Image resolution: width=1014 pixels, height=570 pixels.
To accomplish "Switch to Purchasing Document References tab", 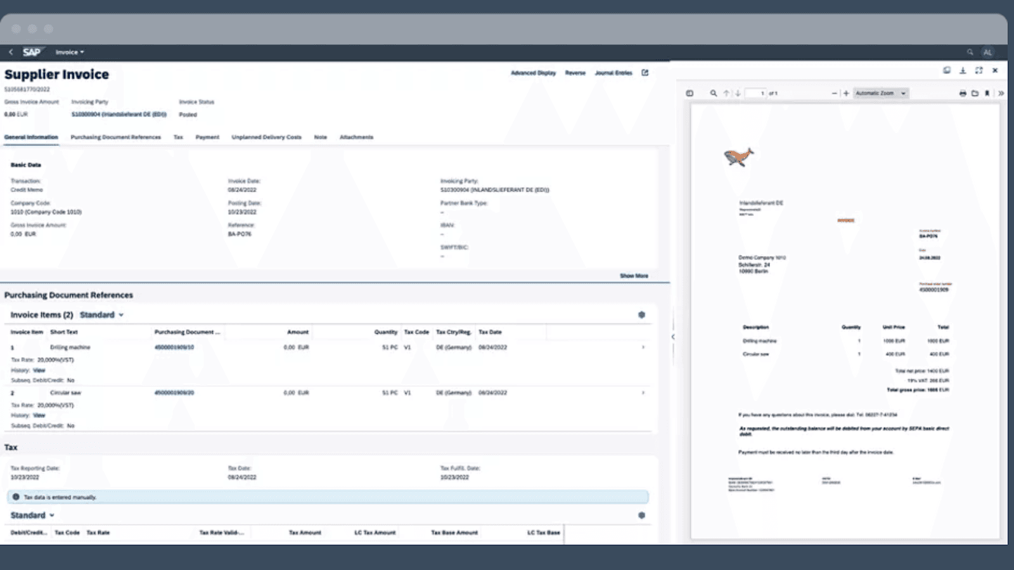I will pyautogui.click(x=115, y=137).
